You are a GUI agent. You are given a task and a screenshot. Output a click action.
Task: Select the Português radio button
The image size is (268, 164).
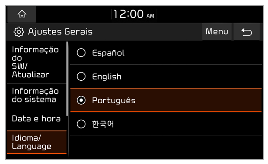81,100
